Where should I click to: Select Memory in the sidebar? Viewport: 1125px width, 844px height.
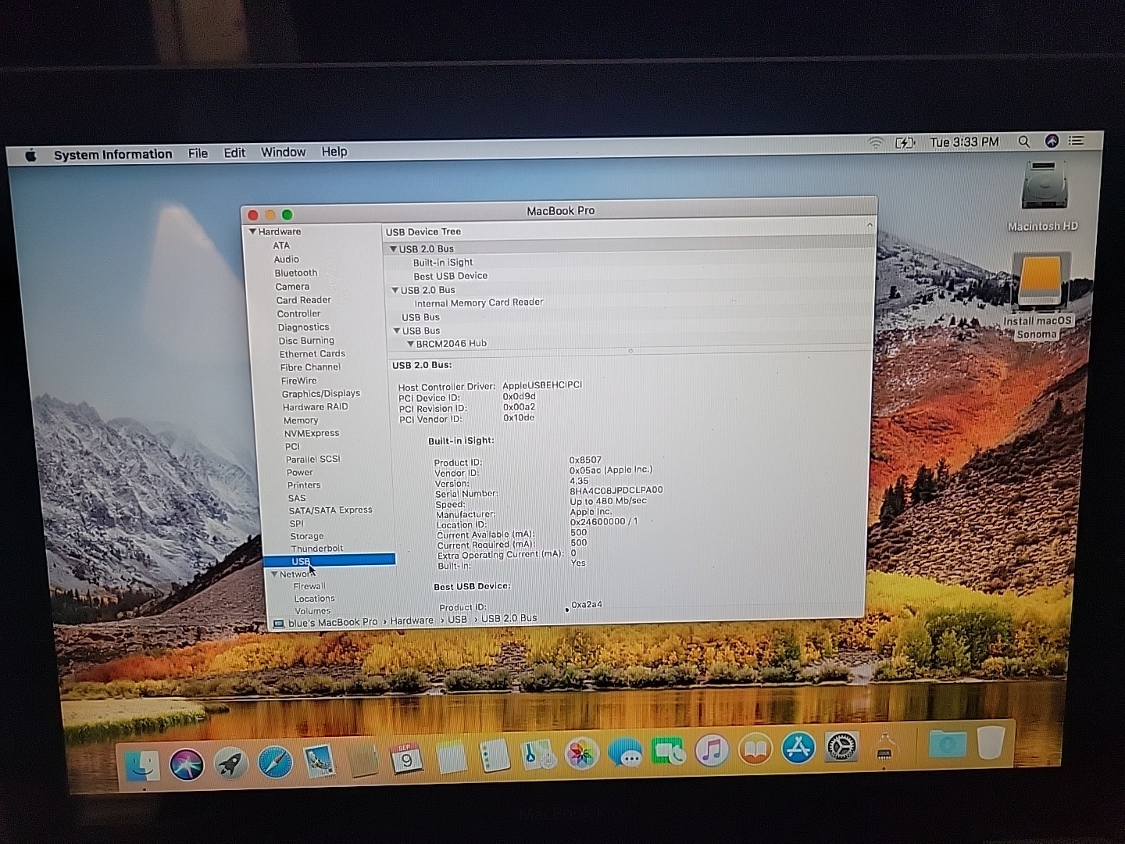301,420
